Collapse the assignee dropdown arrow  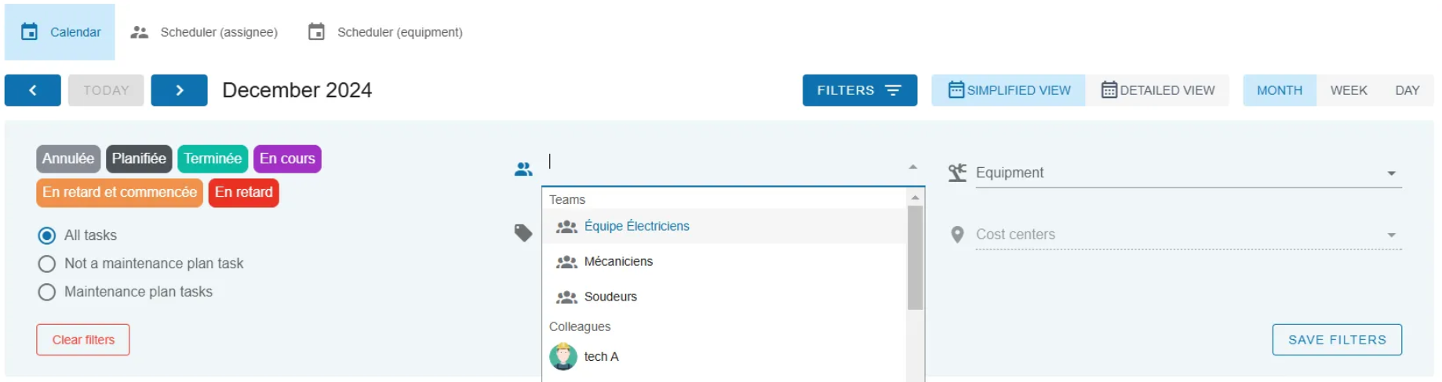(913, 166)
